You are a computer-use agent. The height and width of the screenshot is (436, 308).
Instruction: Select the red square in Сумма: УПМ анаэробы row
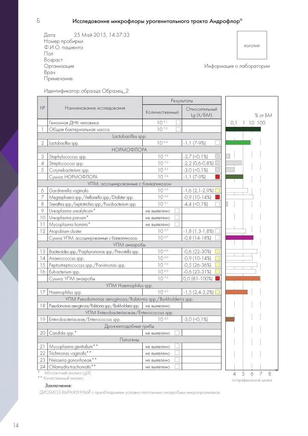217,278
